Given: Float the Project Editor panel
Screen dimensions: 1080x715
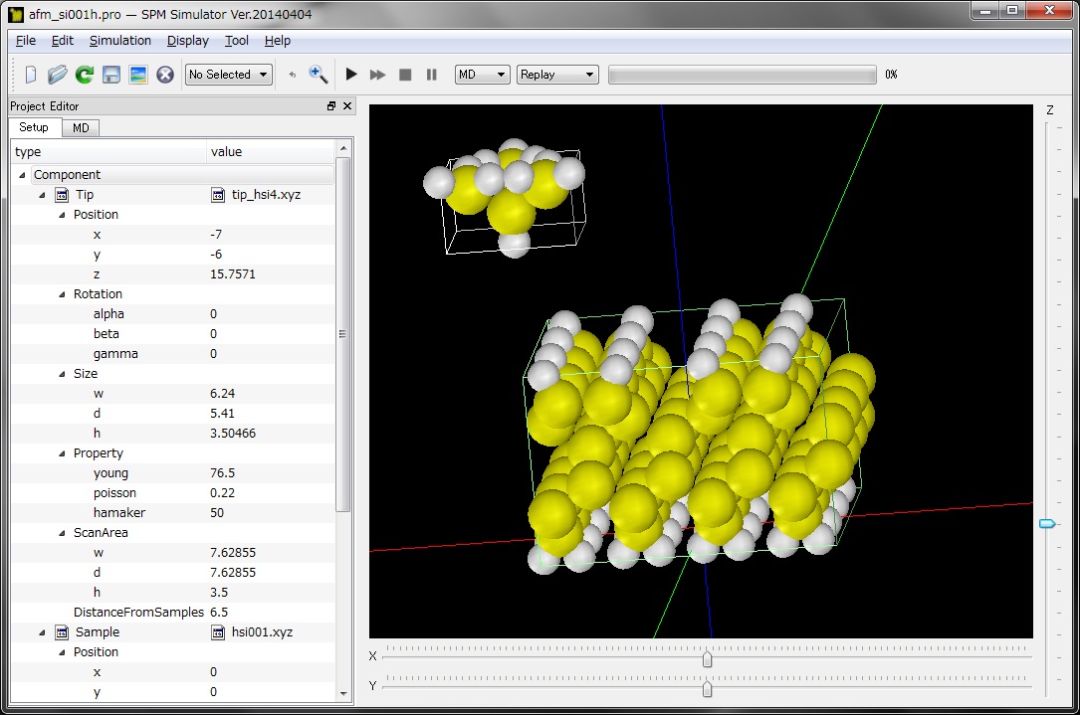Looking at the screenshot, I should tap(331, 106).
